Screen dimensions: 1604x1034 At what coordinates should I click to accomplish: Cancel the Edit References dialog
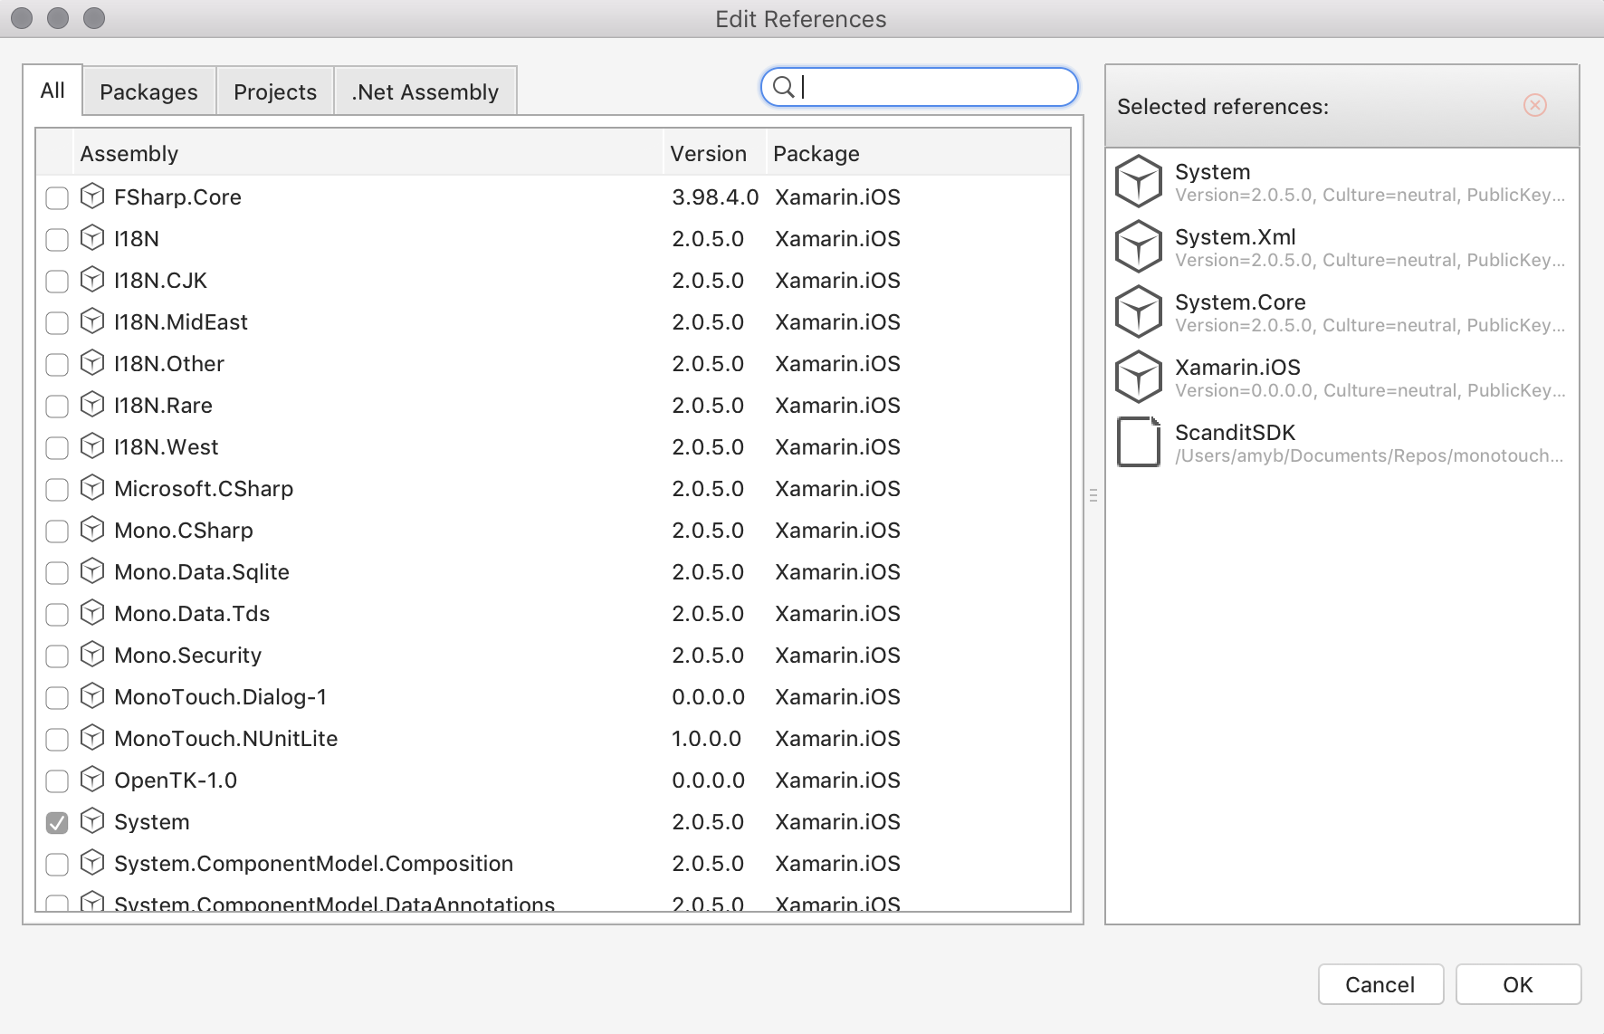1380,984
